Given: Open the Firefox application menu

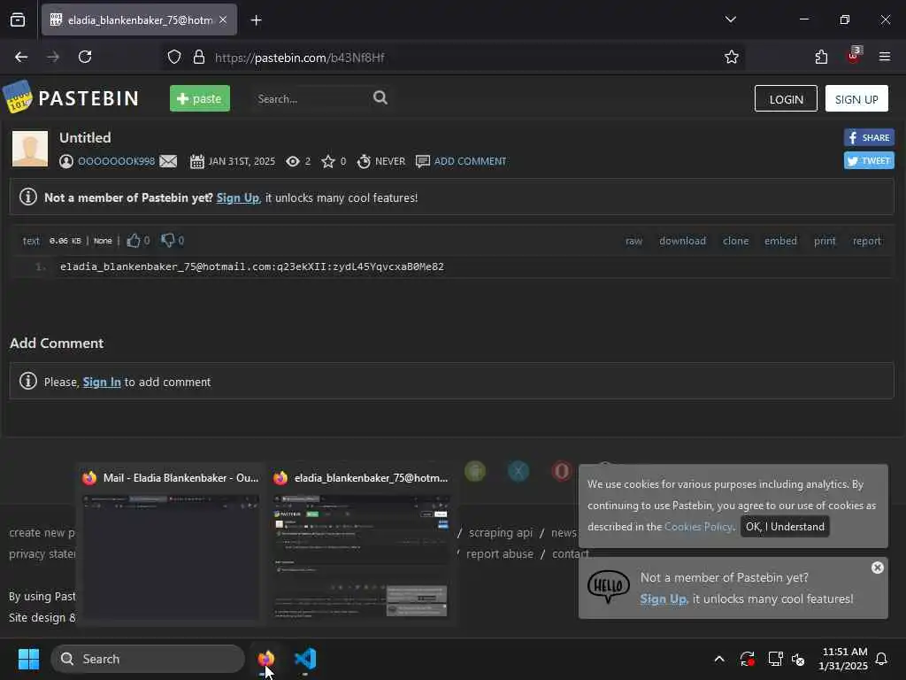Looking at the screenshot, I should click(884, 57).
